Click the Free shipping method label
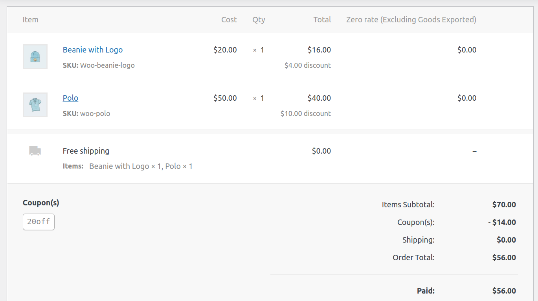Image resolution: width=538 pixels, height=301 pixels. 86,151
